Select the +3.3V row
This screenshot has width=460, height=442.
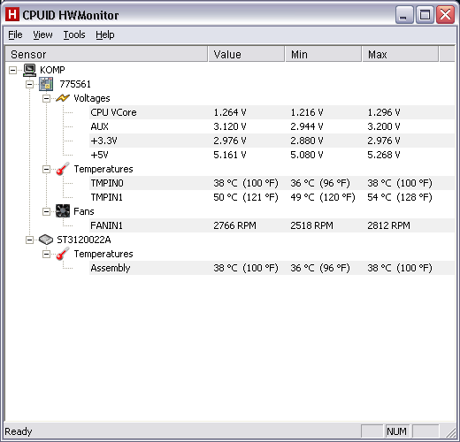click(x=272, y=141)
